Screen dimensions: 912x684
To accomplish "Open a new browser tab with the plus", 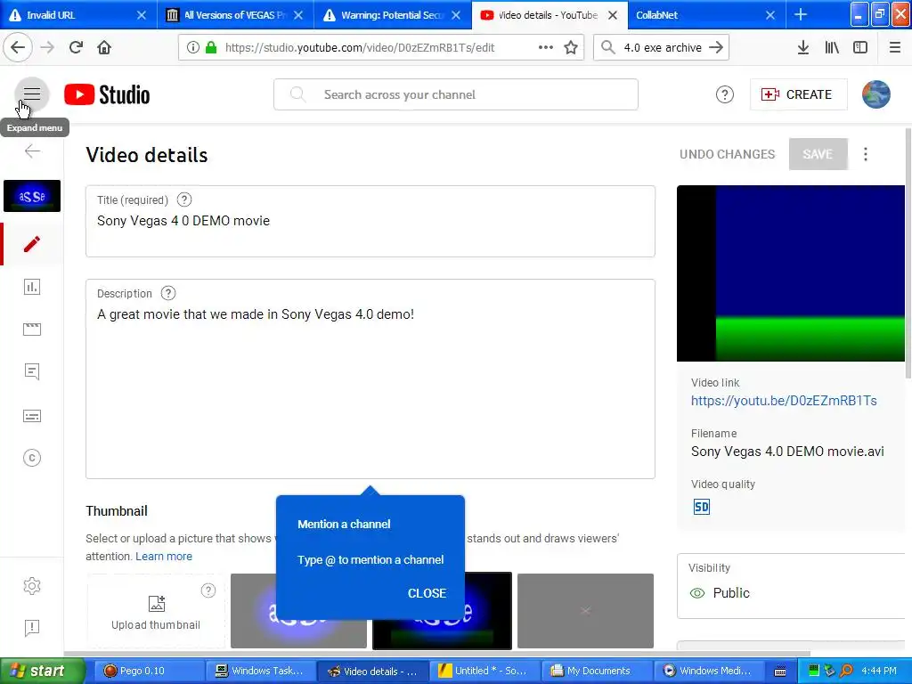I will [x=801, y=14].
